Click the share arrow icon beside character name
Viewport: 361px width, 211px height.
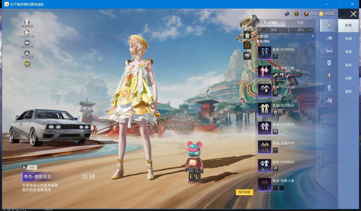92,176
